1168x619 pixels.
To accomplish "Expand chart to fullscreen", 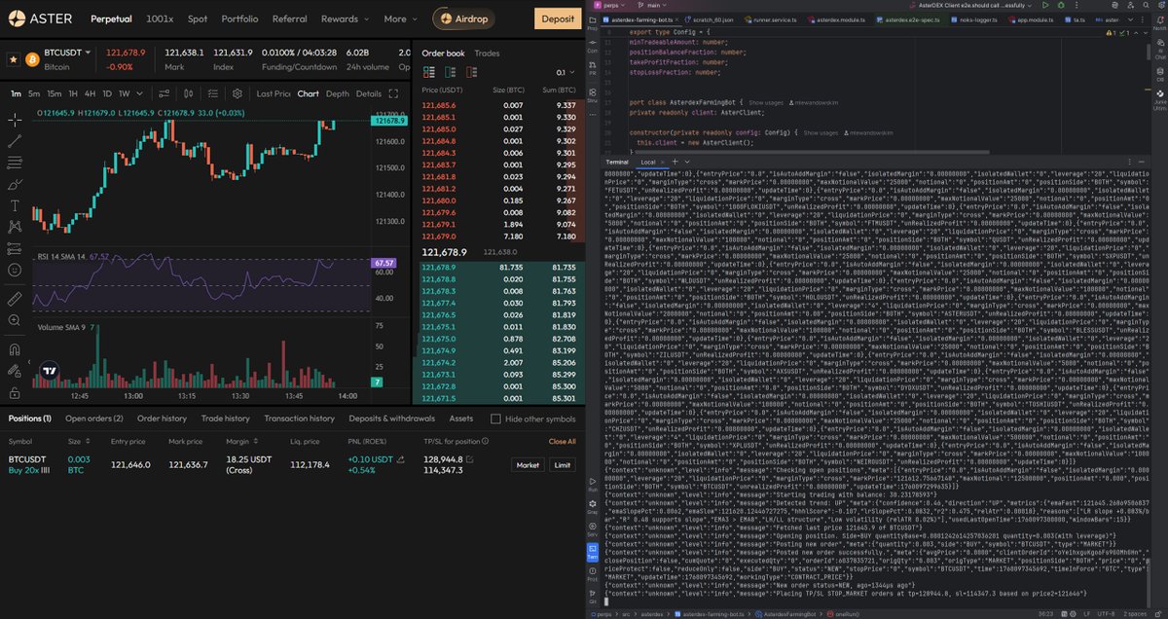I will [393, 93].
